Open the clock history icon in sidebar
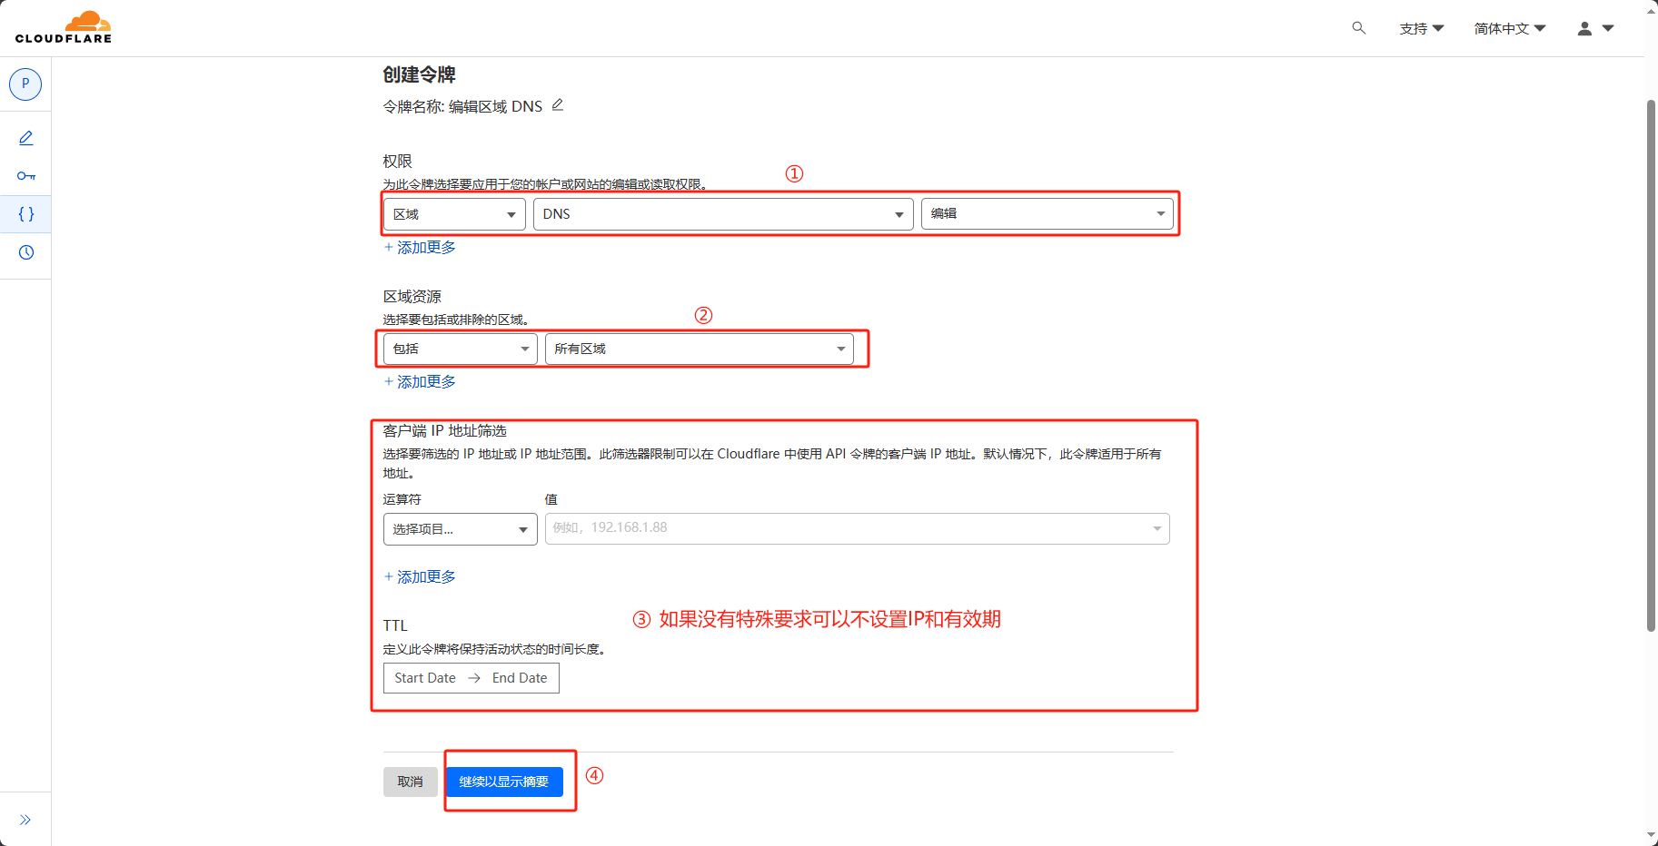The image size is (1658, 846). coord(26,252)
